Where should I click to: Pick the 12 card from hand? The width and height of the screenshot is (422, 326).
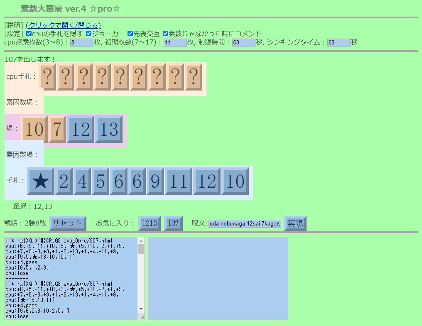tap(207, 181)
